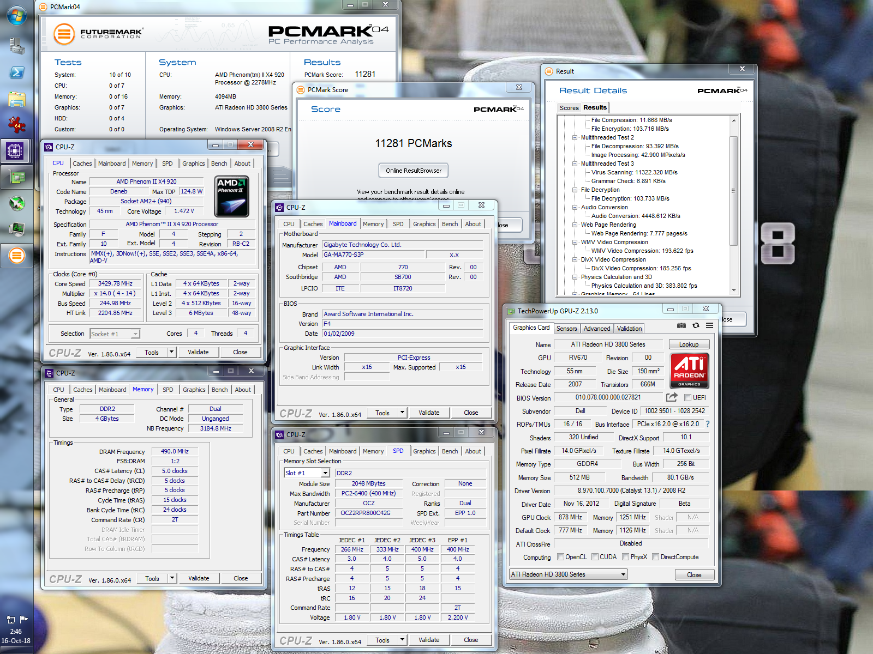Click the title bar icon of the CPU-Z Mainboard window

(279, 207)
